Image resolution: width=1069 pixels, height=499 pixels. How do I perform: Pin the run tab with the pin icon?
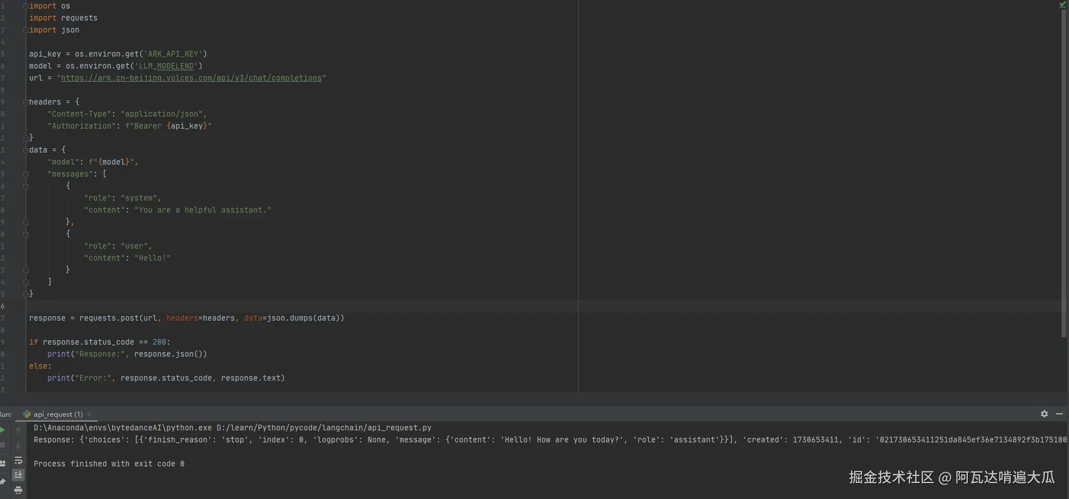pyautogui.click(x=2, y=482)
